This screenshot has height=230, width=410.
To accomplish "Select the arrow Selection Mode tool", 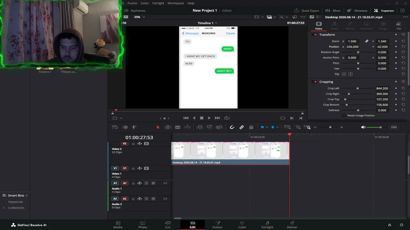I will (158, 127).
